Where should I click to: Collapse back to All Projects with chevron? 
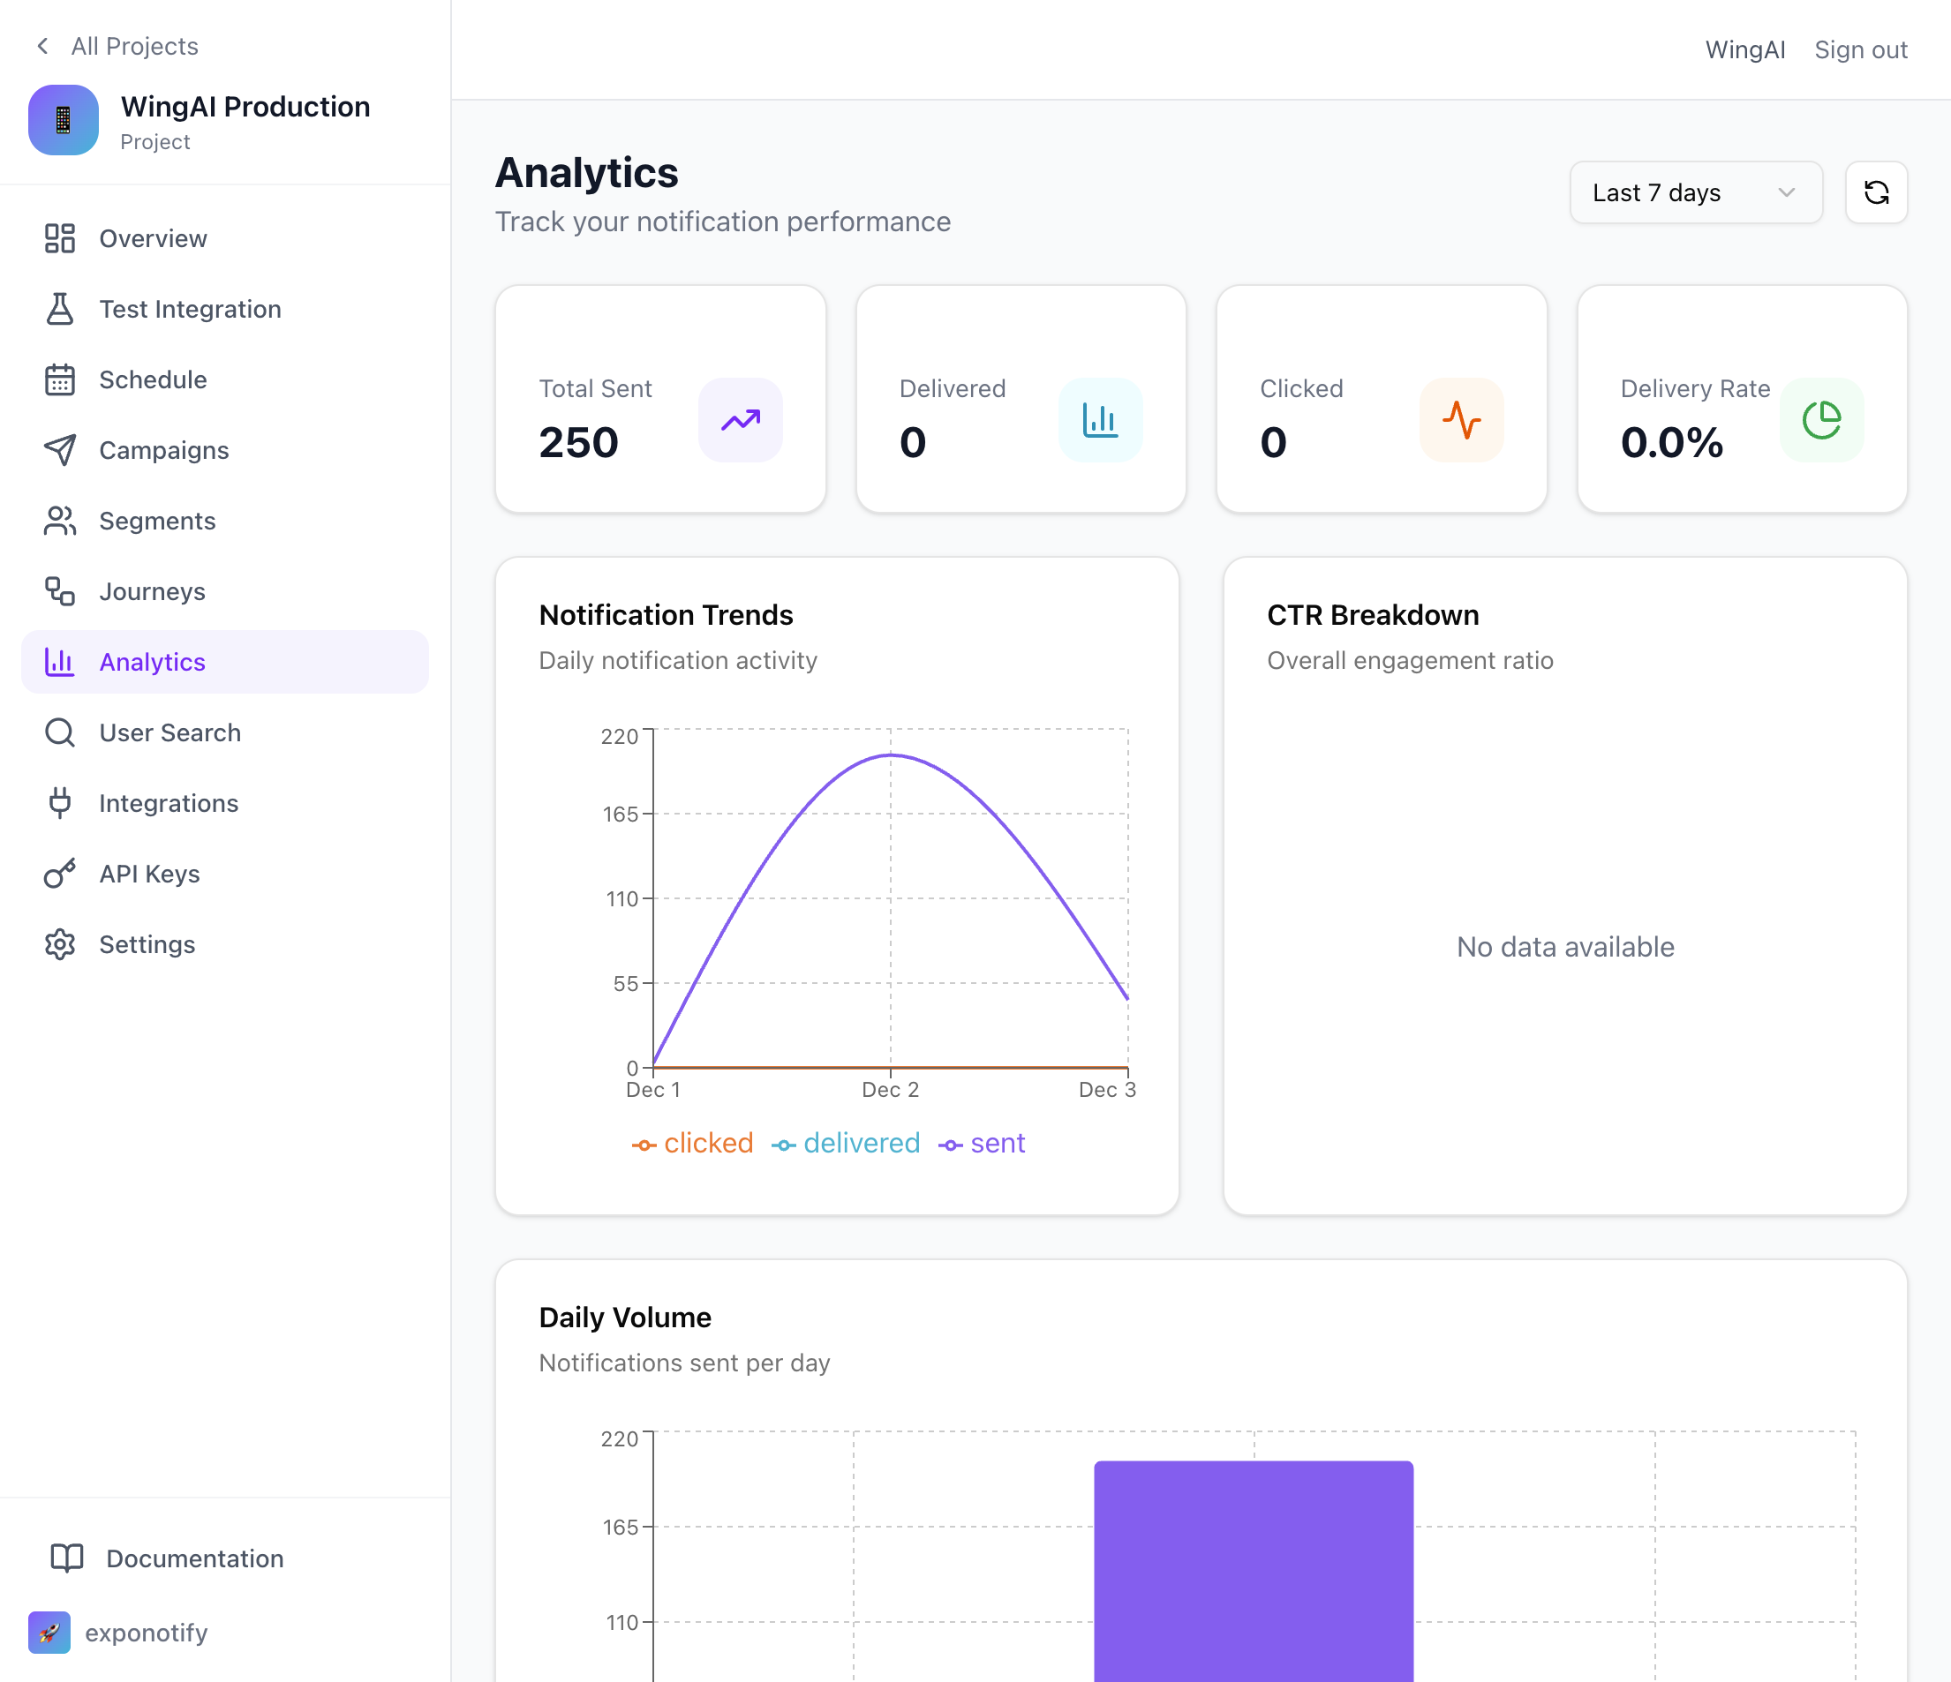point(43,45)
